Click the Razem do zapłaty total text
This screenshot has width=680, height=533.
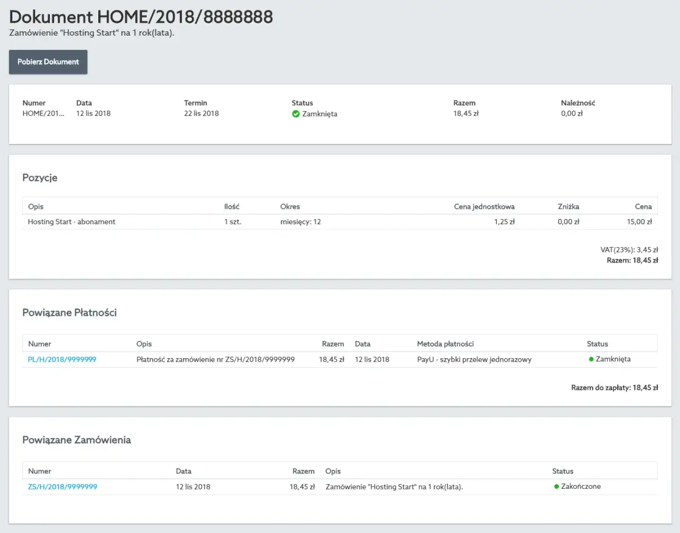pyautogui.click(x=615, y=388)
